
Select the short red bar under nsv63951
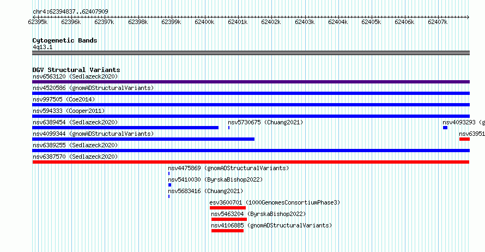tap(465, 139)
